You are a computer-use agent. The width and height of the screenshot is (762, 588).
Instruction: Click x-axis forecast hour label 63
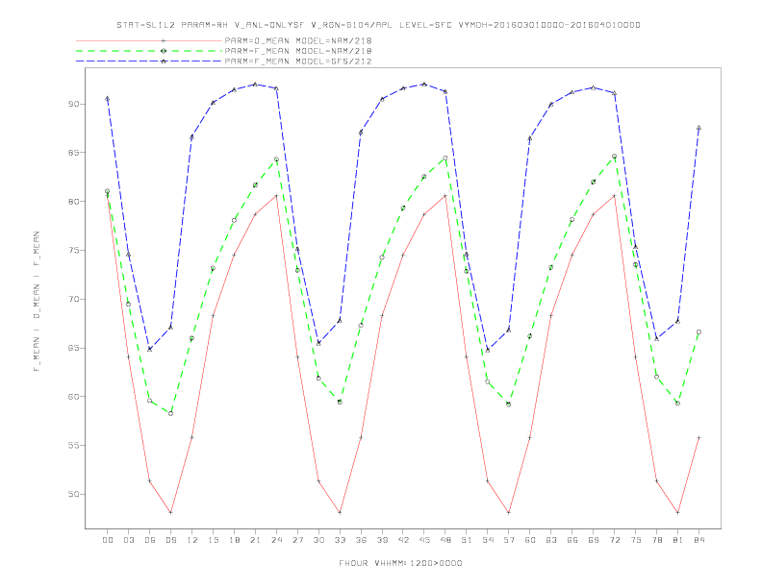[x=551, y=540]
